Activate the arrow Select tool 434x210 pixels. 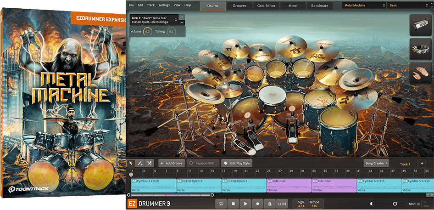point(131,163)
